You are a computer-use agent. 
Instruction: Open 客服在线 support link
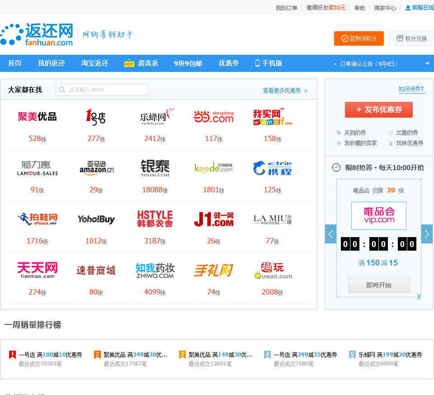click(x=420, y=8)
